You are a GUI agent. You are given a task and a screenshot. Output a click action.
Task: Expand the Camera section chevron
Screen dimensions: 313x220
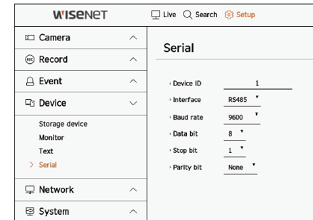pyautogui.click(x=133, y=38)
